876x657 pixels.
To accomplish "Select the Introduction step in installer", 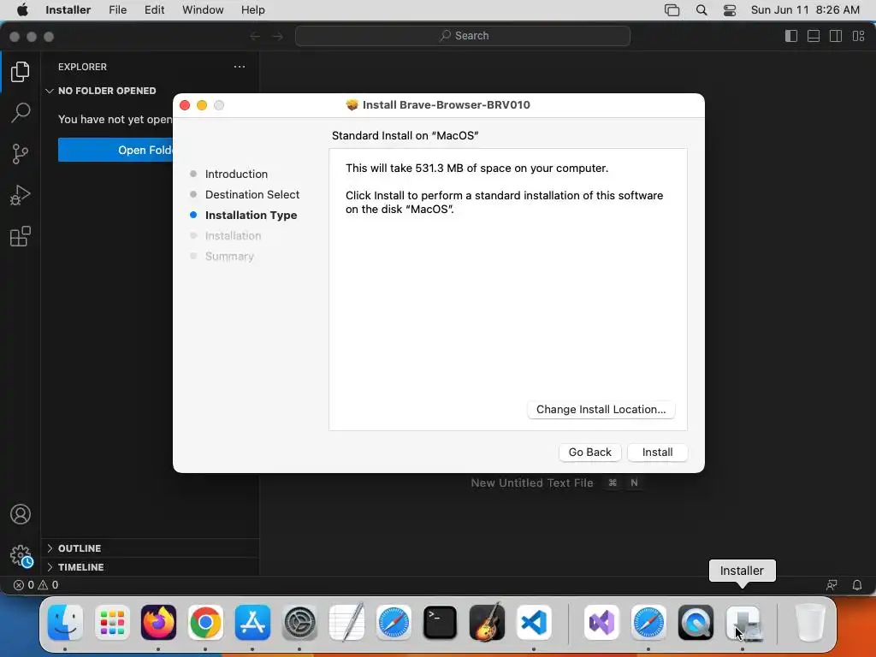I will [x=236, y=174].
